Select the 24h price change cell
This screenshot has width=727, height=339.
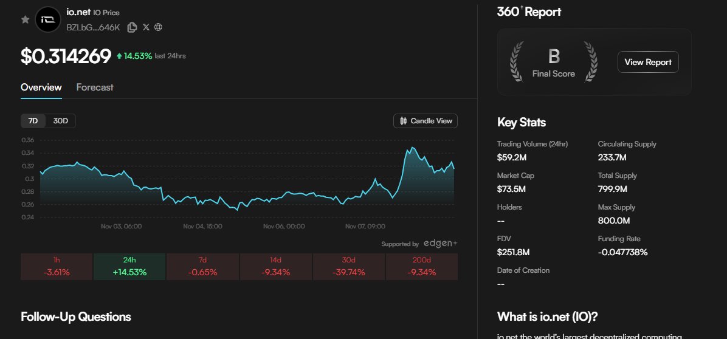tap(129, 267)
